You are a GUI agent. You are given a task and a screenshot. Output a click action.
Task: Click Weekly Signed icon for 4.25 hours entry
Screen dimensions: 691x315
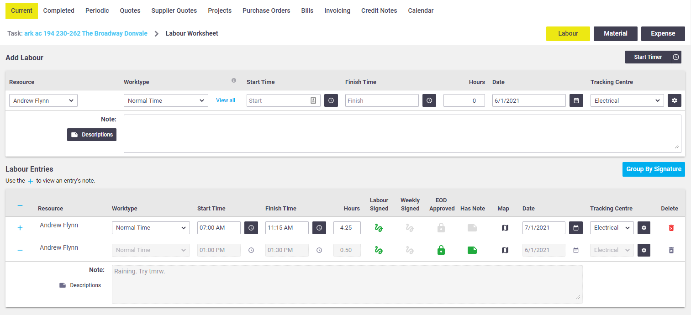tap(410, 228)
